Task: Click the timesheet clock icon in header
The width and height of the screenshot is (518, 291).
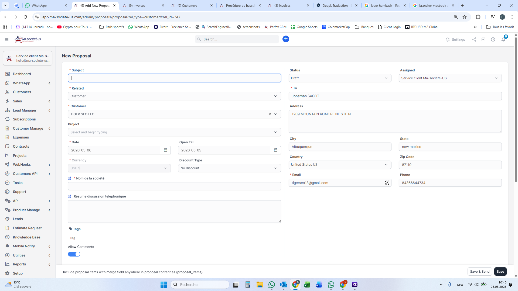Action: [x=493, y=39]
